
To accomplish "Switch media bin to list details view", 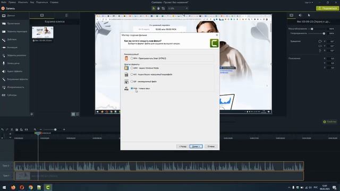I will coord(78,114).
